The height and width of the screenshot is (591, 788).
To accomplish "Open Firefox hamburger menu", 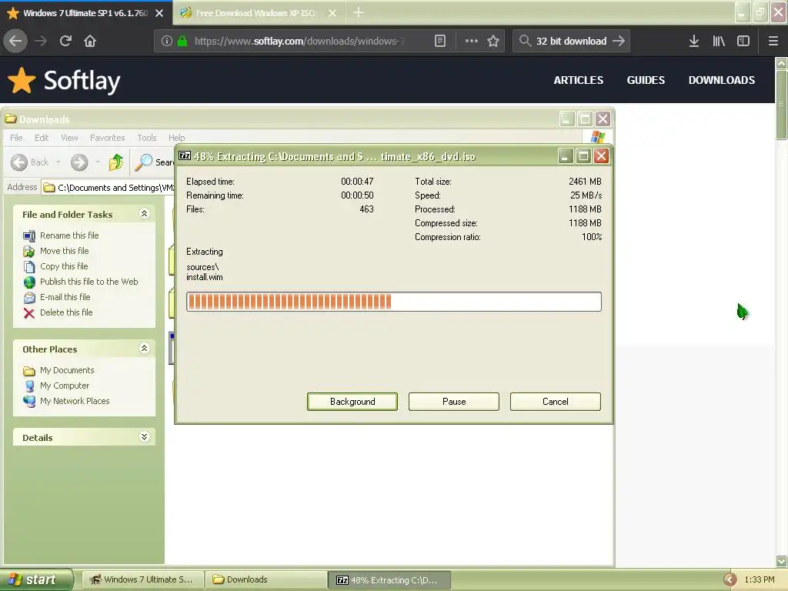I will pos(773,41).
